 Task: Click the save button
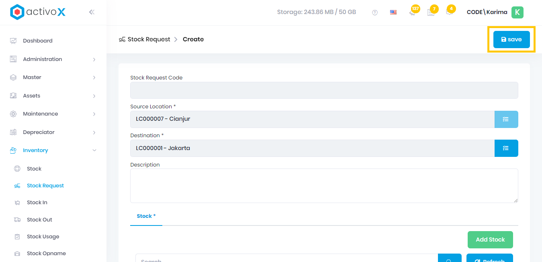pos(511,39)
